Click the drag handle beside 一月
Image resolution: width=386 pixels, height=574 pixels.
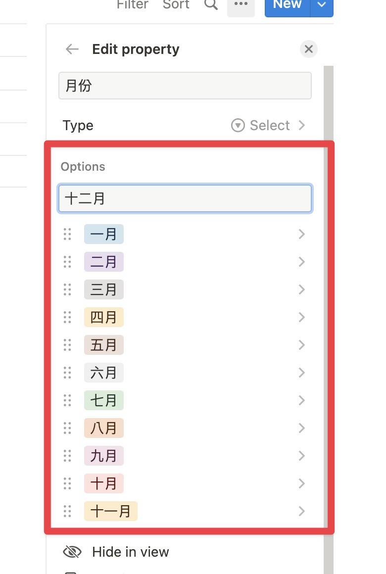(67, 234)
